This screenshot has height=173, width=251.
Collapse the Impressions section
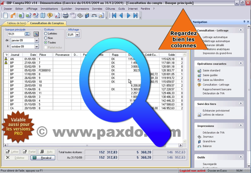point(241,125)
